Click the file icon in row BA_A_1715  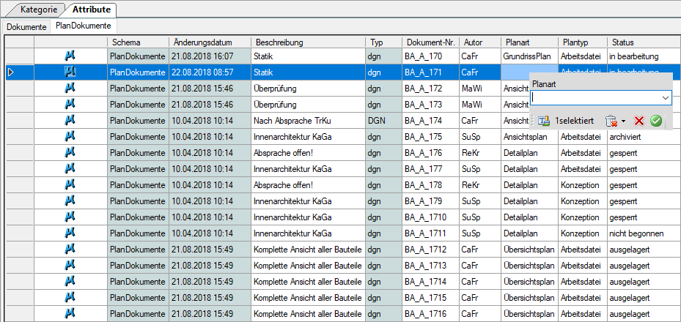point(70,298)
